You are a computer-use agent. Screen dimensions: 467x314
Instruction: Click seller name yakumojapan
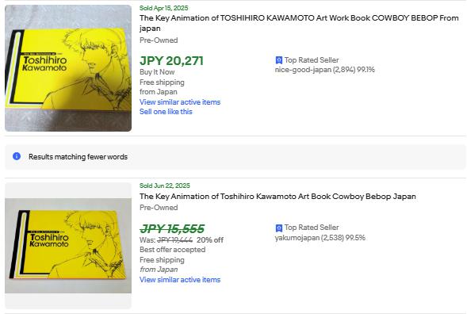click(x=297, y=238)
